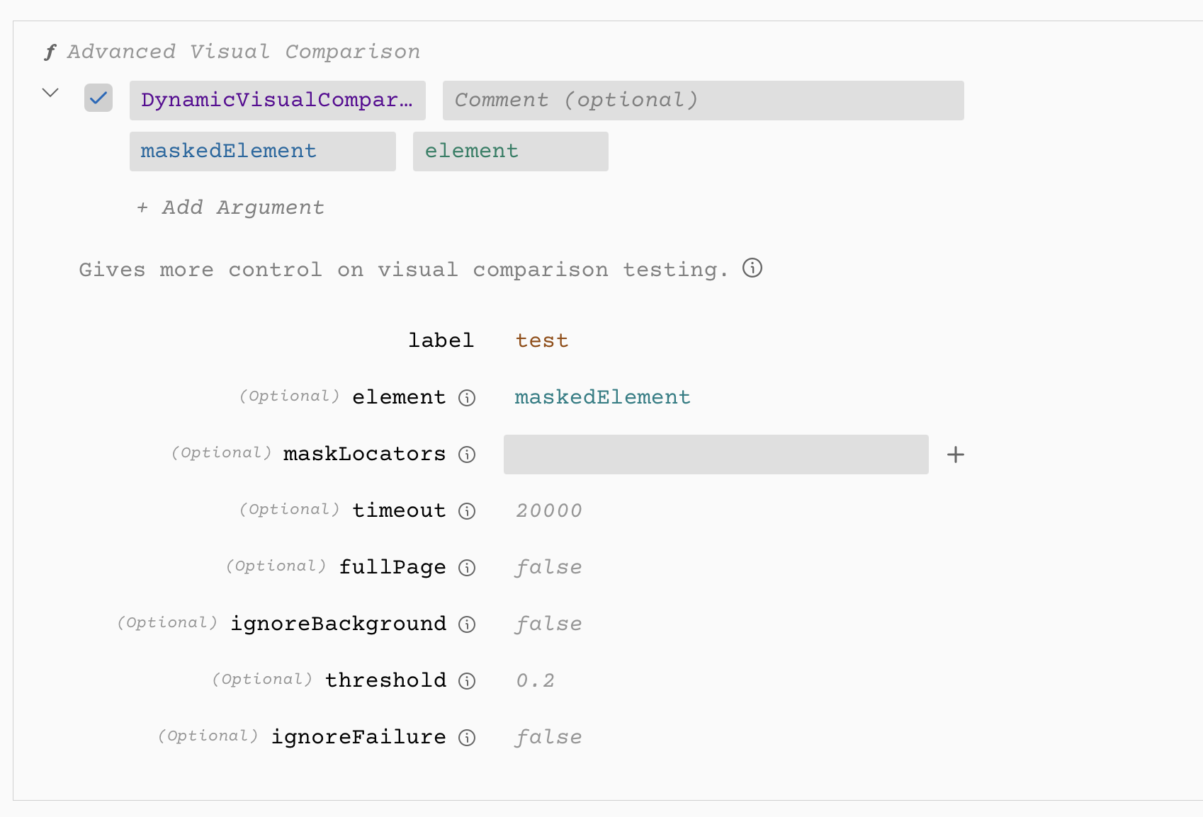Click the threshold info icon
The width and height of the screenshot is (1203, 817).
point(468,681)
